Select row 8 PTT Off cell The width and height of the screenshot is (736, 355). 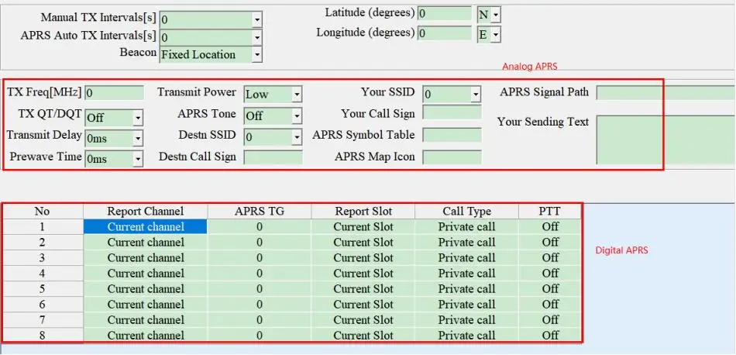(x=549, y=335)
